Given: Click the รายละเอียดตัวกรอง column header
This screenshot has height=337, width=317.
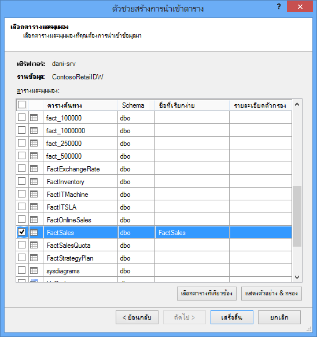Looking at the screenshot, I should point(260,105).
